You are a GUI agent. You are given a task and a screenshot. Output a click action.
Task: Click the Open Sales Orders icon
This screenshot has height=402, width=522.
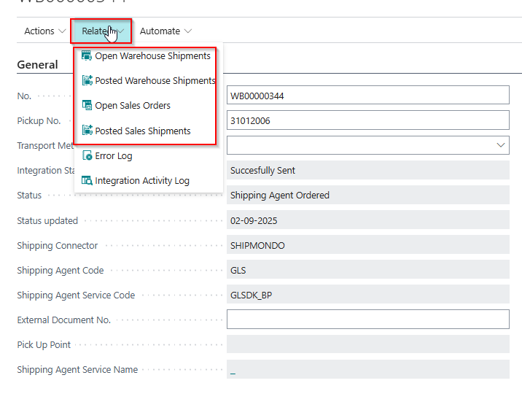(x=87, y=106)
